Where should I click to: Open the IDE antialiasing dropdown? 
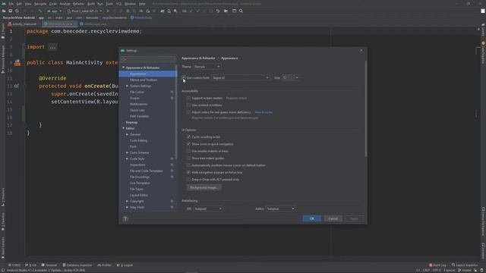pos(208,209)
